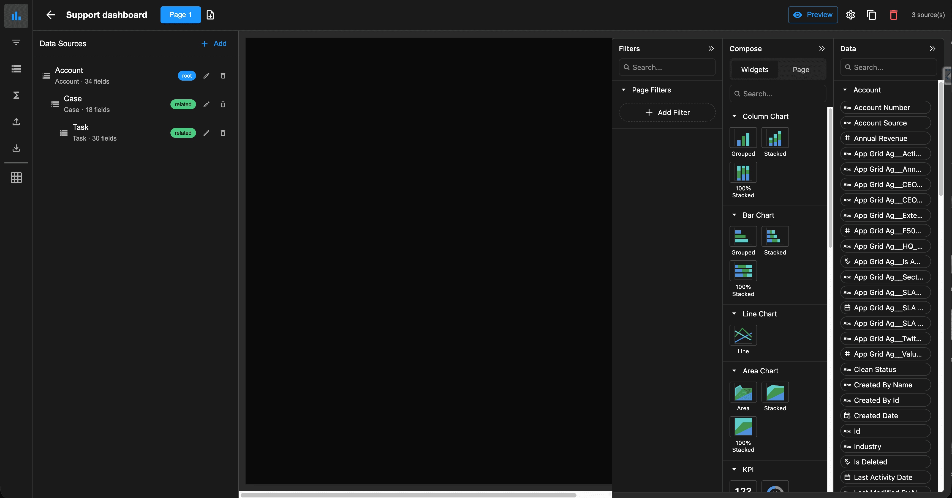
Task: Delete dashboard using red trash icon
Action: (893, 15)
